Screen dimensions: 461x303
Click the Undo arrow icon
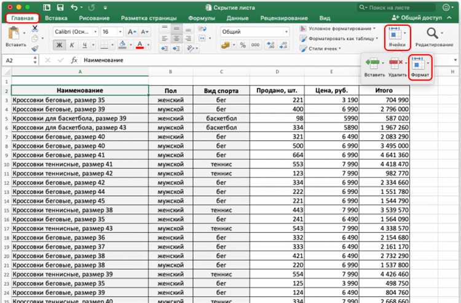pyautogui.click(x=74, y=7)
